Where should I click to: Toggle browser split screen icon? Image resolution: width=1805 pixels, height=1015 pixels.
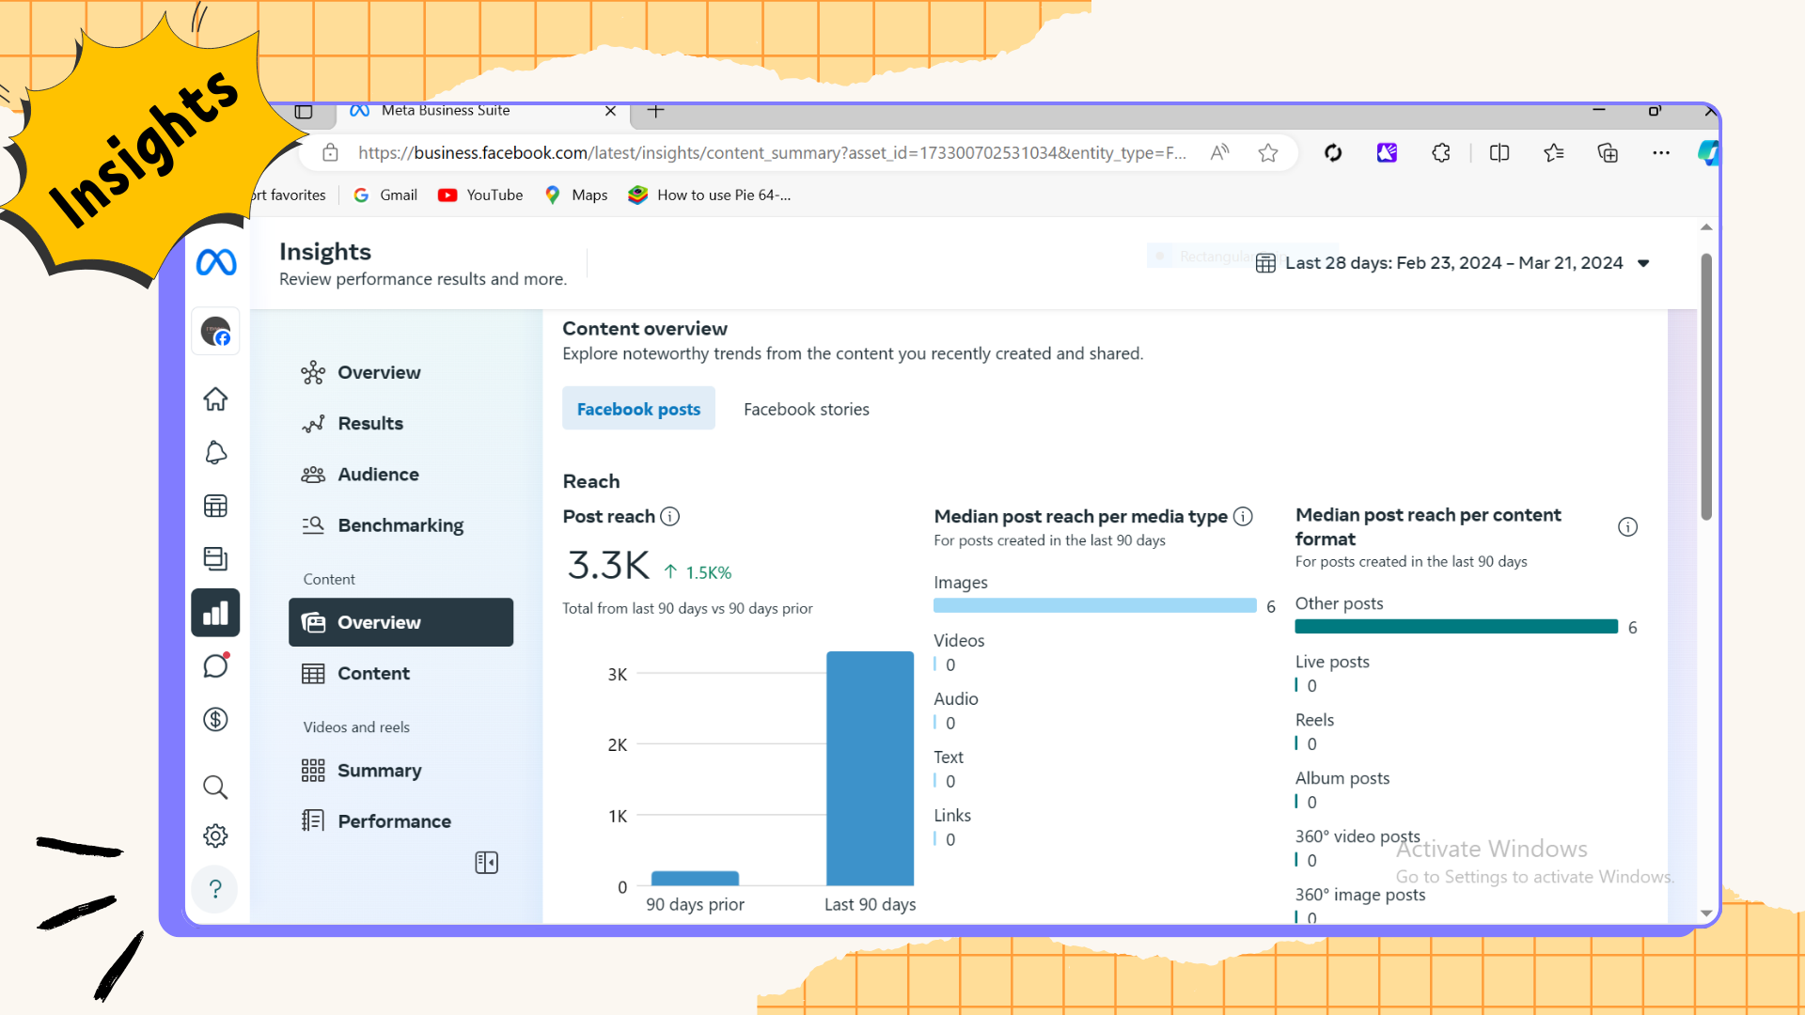1499,153
